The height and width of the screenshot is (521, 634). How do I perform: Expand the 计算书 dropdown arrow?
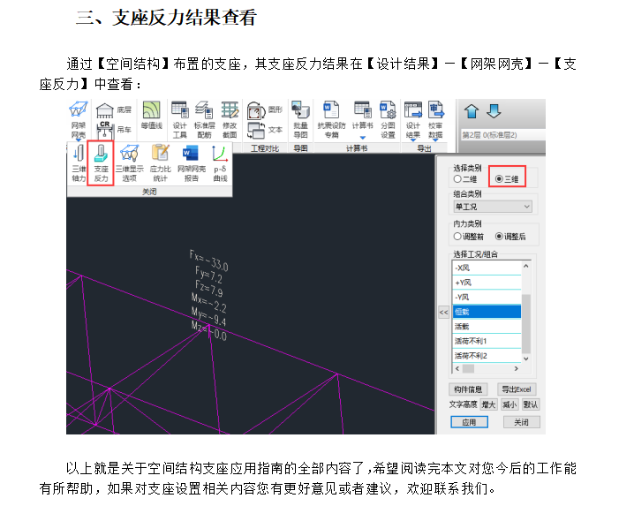[362, 138]
